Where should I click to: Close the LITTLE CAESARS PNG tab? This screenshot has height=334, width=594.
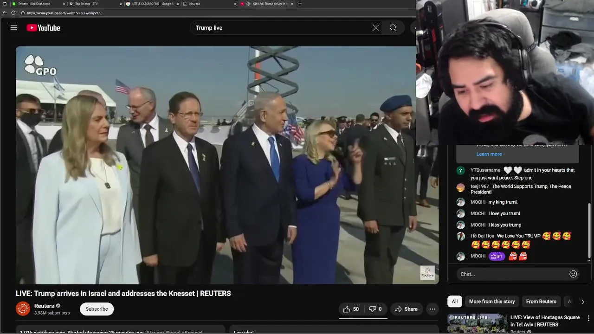coord(178,4)
